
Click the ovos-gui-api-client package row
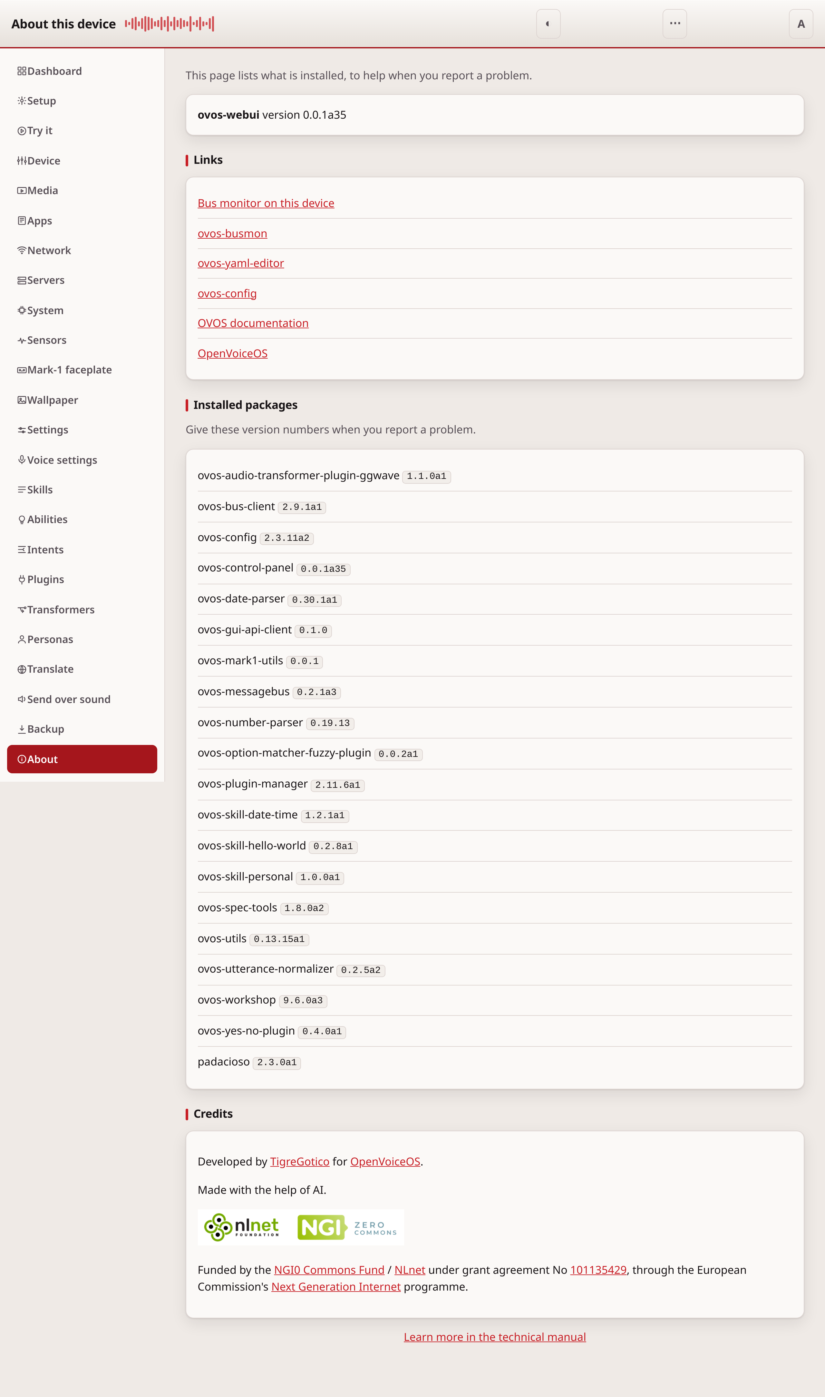tap(495, 630)
